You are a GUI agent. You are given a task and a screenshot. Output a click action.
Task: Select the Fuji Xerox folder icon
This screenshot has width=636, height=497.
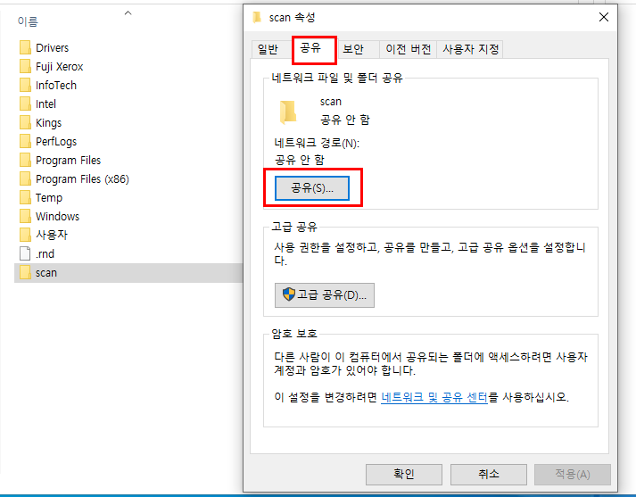coord(25,66)
